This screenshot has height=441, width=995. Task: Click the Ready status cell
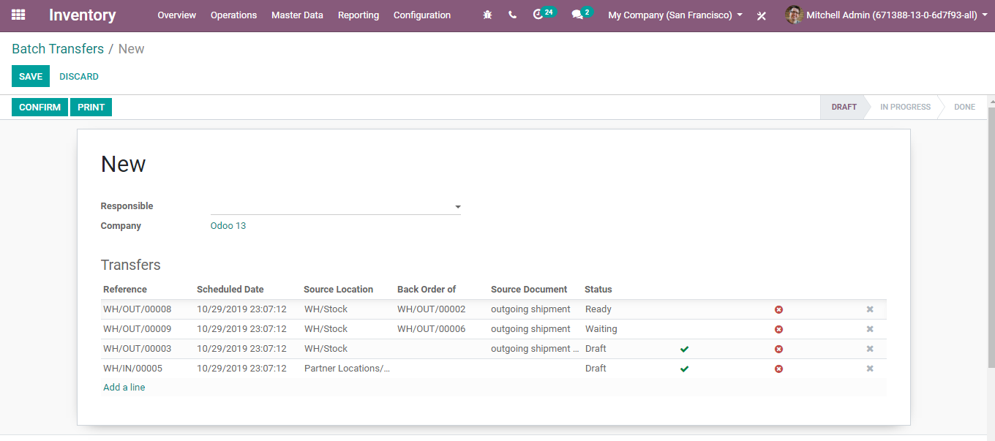598,309
